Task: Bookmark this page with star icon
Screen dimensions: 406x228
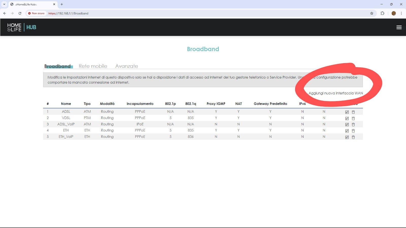Action: 372,13
